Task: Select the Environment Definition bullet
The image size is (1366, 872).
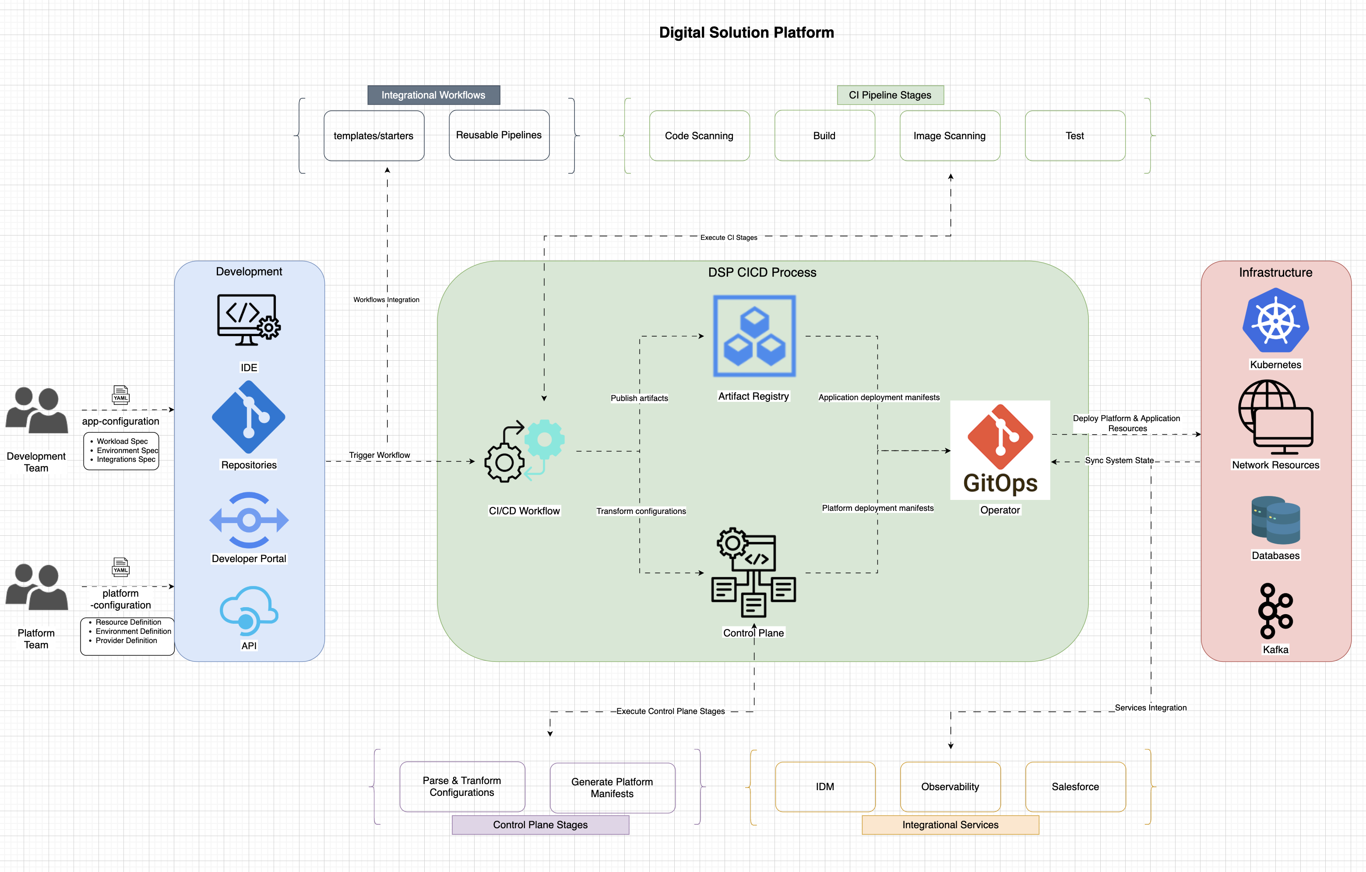Action: pyautogui.click(x=133, y=631)
